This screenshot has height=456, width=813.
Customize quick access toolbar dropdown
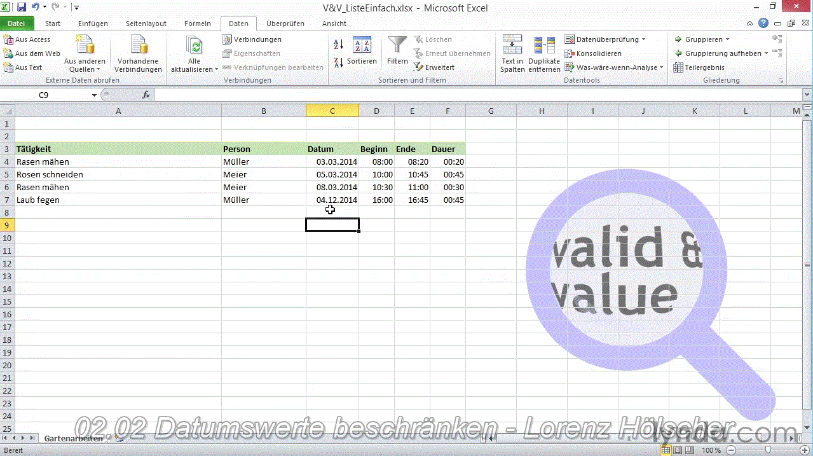click(x=76, y=8)
